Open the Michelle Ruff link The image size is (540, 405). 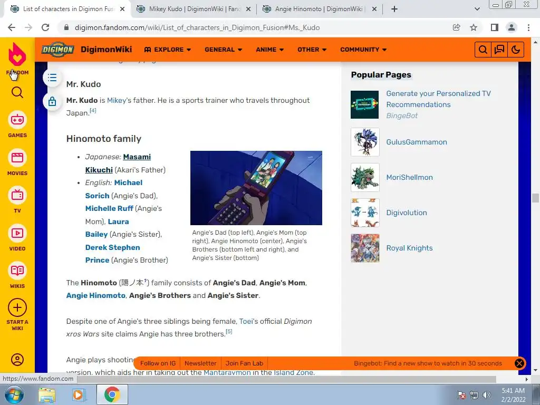(x=109, y=208)
